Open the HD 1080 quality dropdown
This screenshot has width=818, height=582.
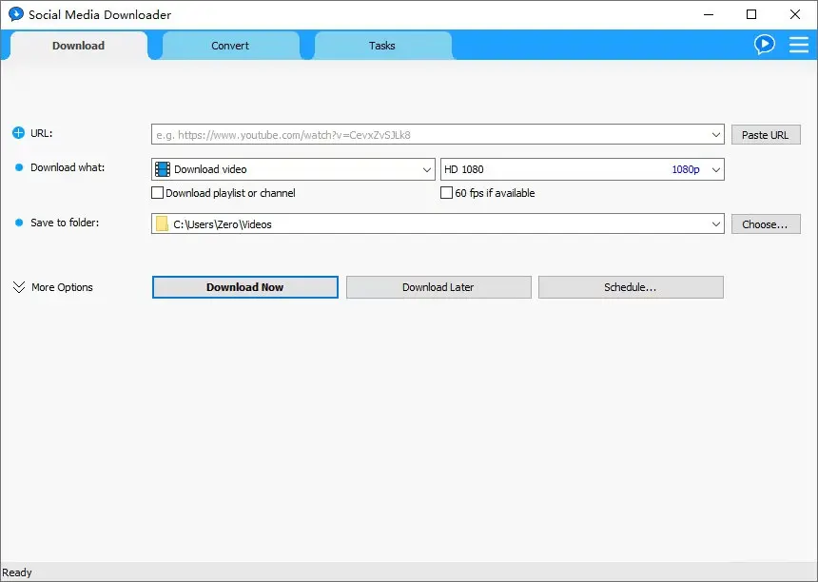pos(715,169)
